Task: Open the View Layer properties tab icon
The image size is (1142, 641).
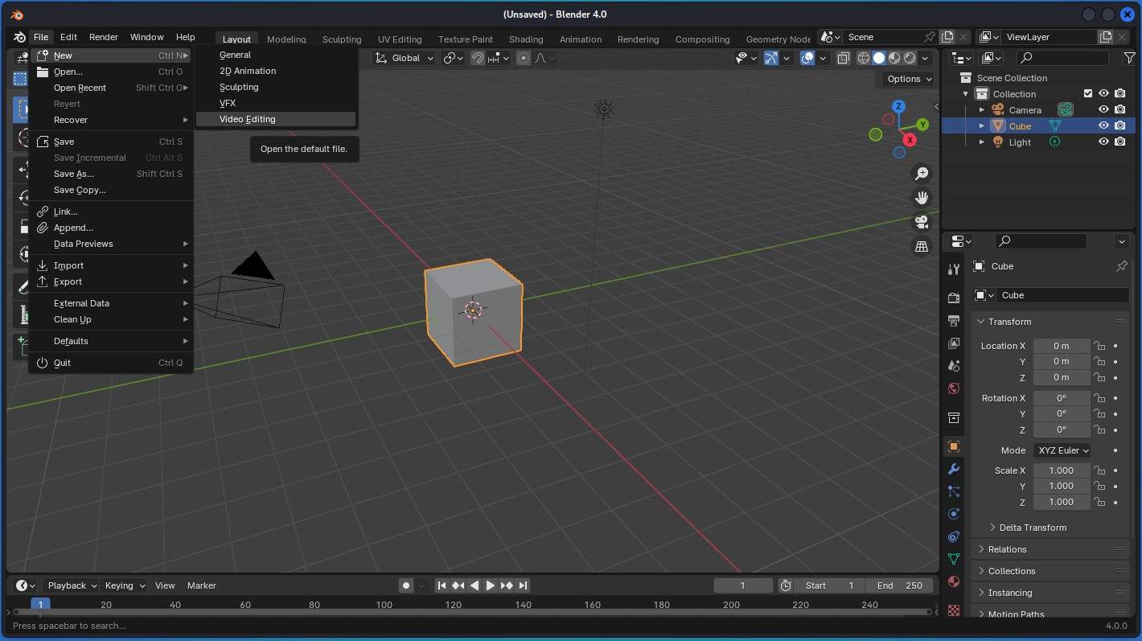Action: [954, 343]
